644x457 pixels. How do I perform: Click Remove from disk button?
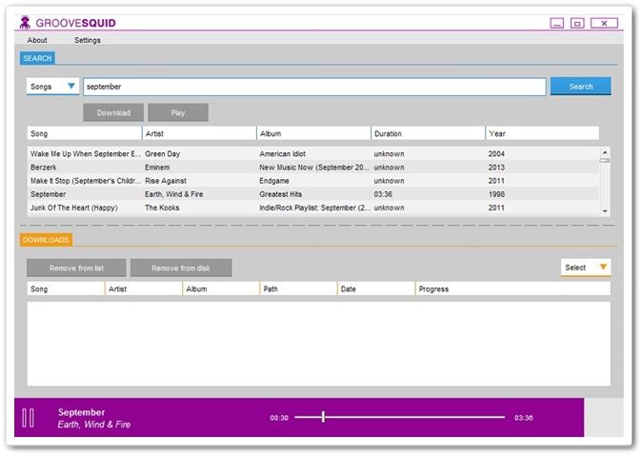click(181, 268)
